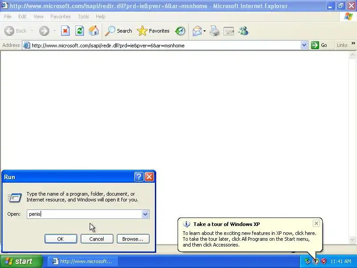The width and height of the screenshot is (357, 268).
Task: Click Browse... in the Run dialog
Action: [133, 239]
